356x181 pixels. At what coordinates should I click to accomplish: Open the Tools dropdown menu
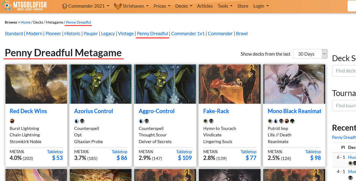pyautogui.click(x=225, y=6)
